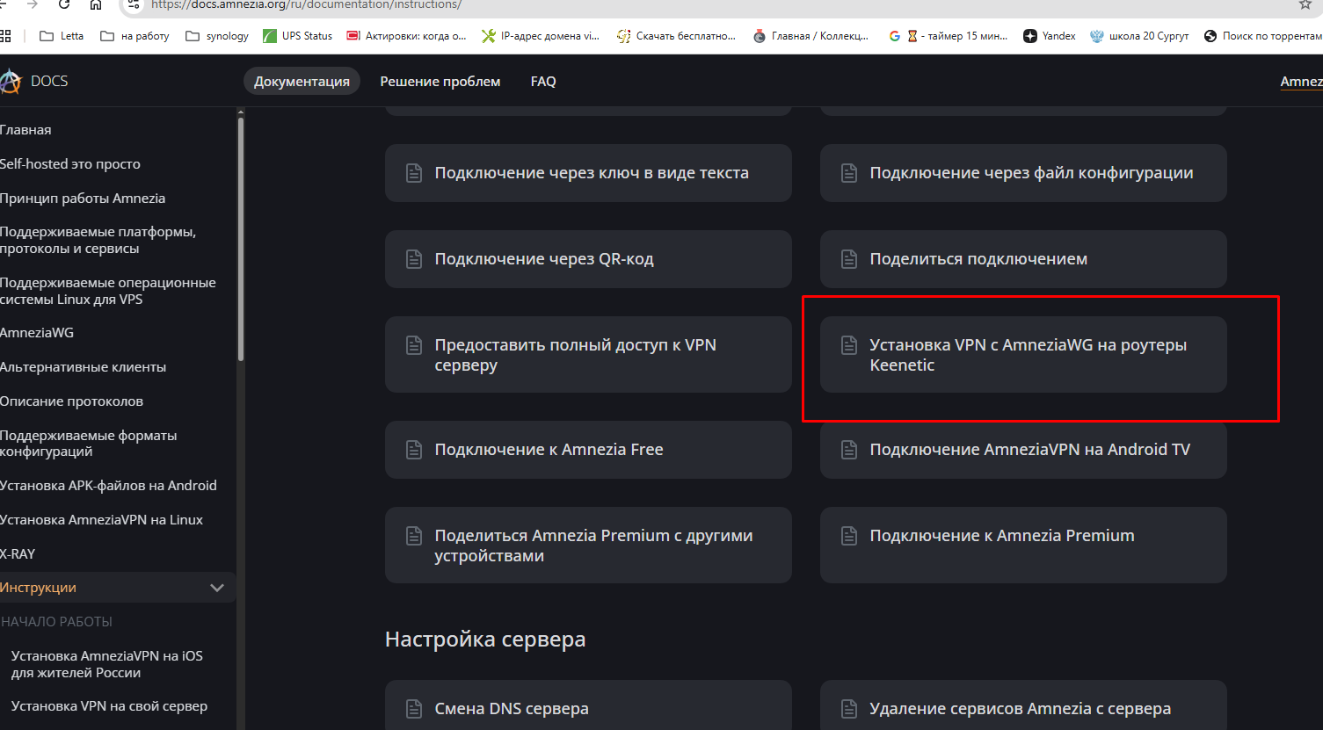Open the «Актировки: когда о...» bookmark
Image resolution: width=1323 pixels, height=730 pixels.
407,36
